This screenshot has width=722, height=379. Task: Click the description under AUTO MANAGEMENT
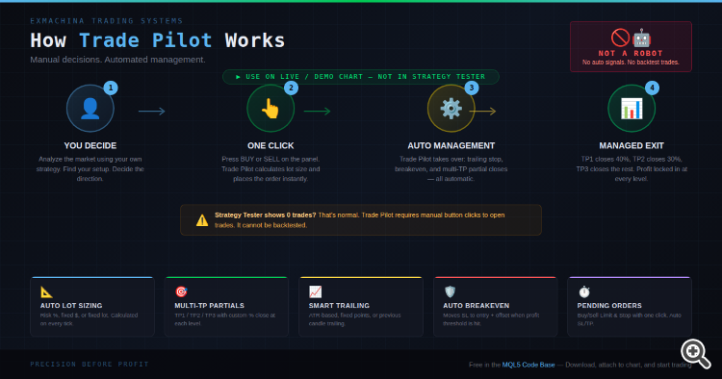click(x=451, y=168)
